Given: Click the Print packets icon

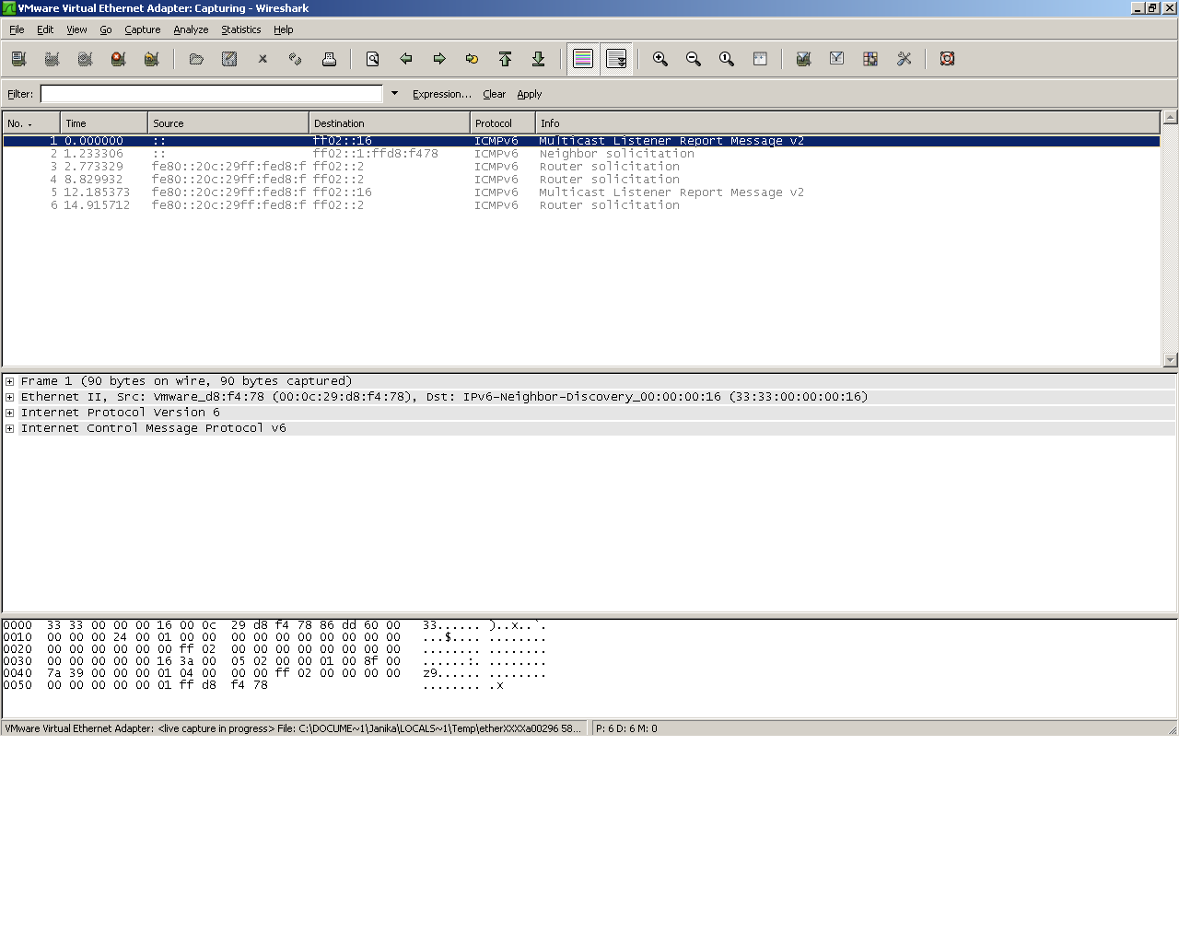Looking at the screenshot, I should click(329, 59).
